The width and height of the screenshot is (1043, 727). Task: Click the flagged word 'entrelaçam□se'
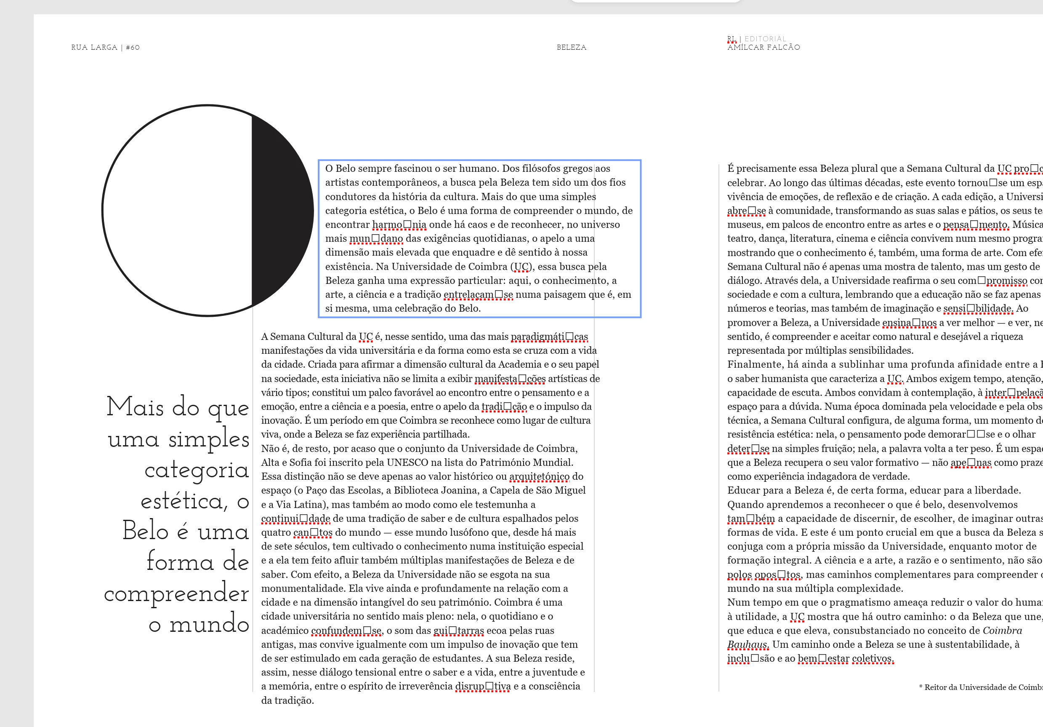(478, 294)
